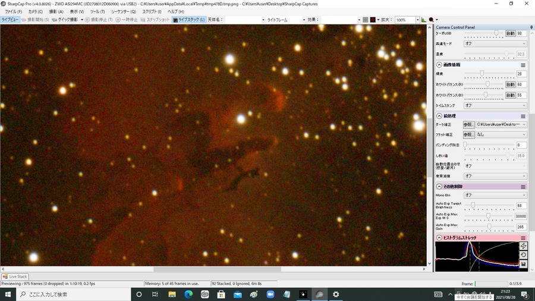535x301 pixels.
Task: Toggle 自動 for ターボUSB
Action: point(510,33)
